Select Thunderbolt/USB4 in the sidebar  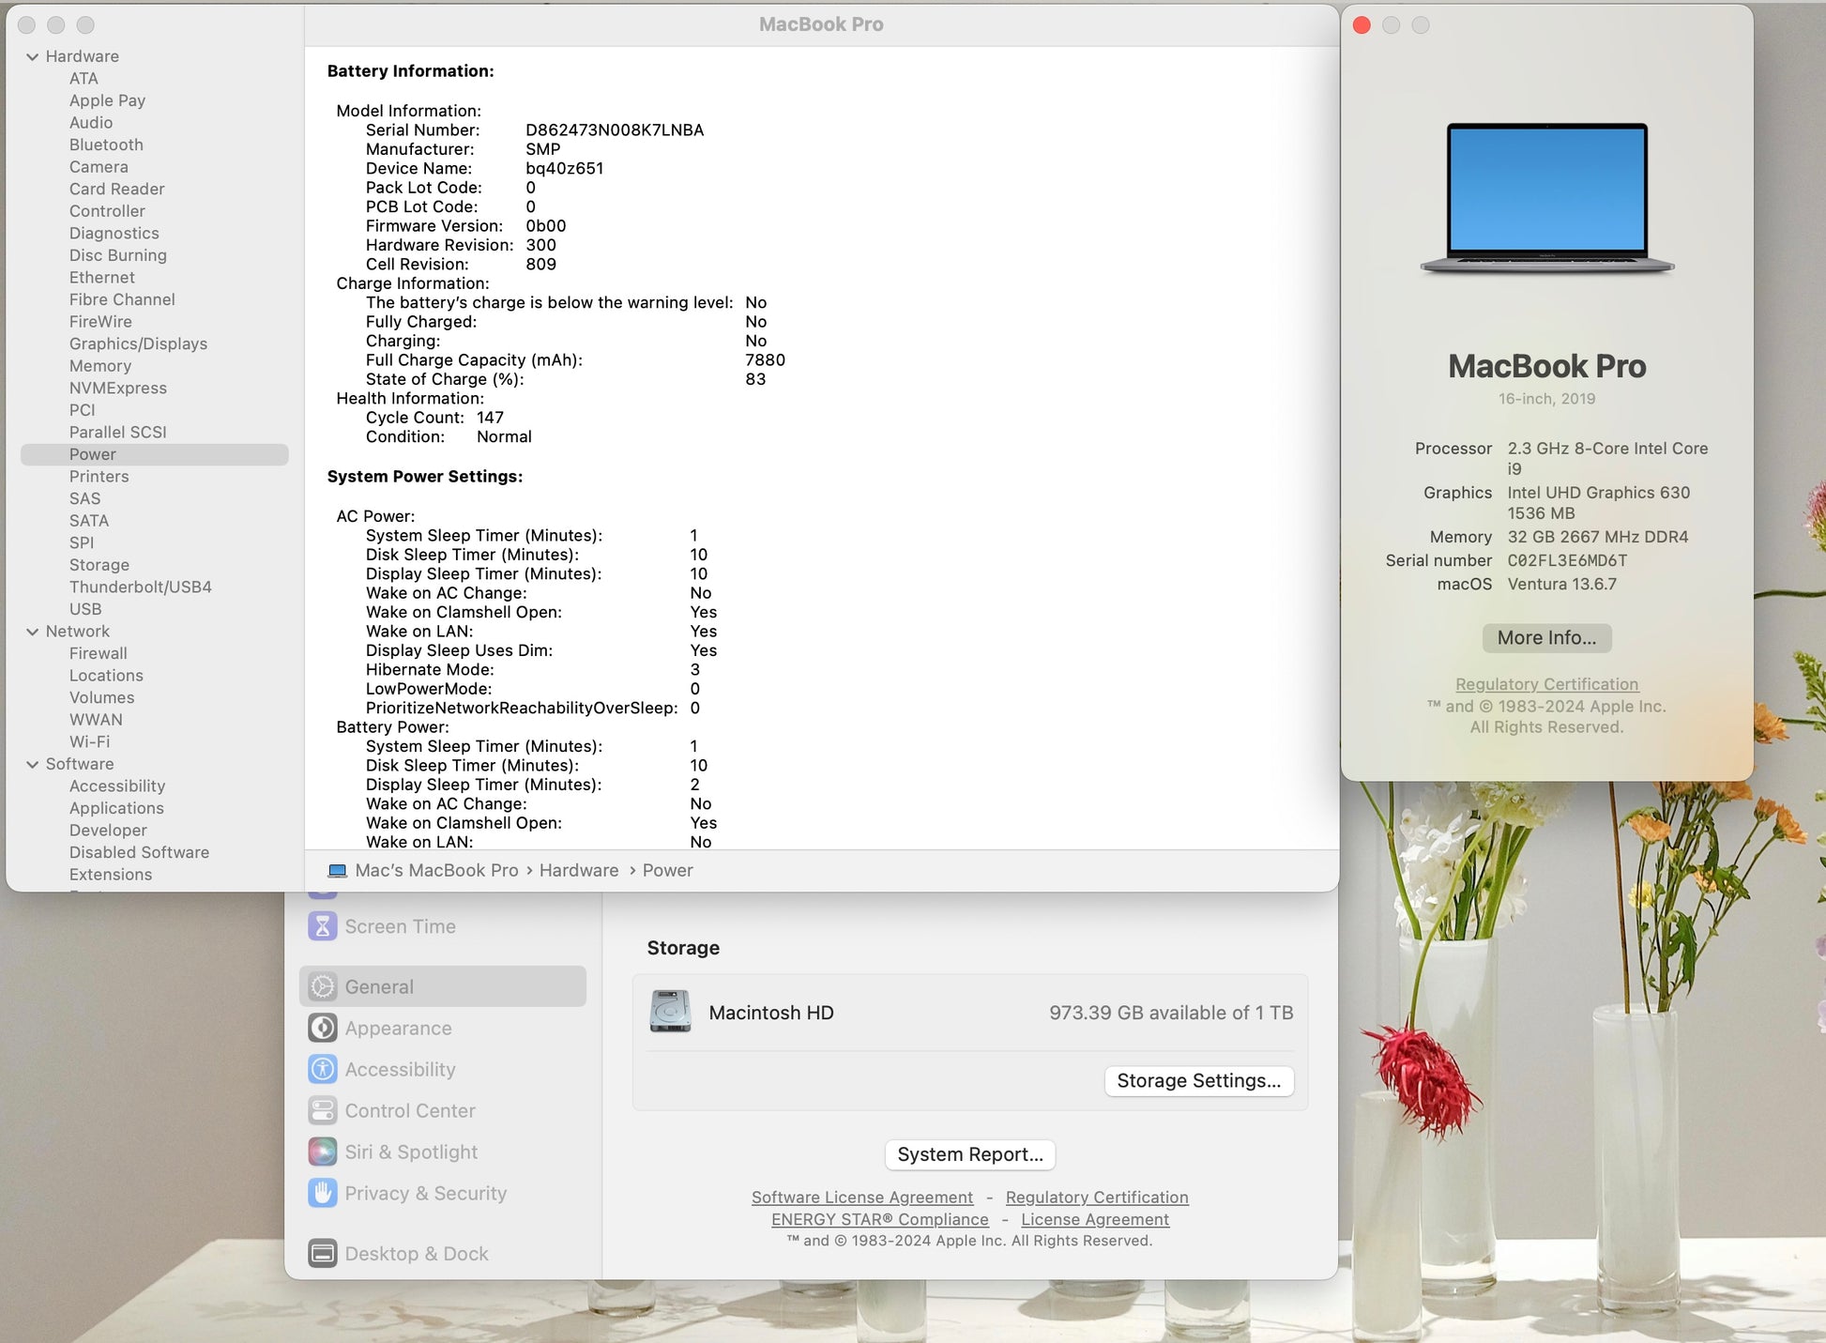coord(140,587)
